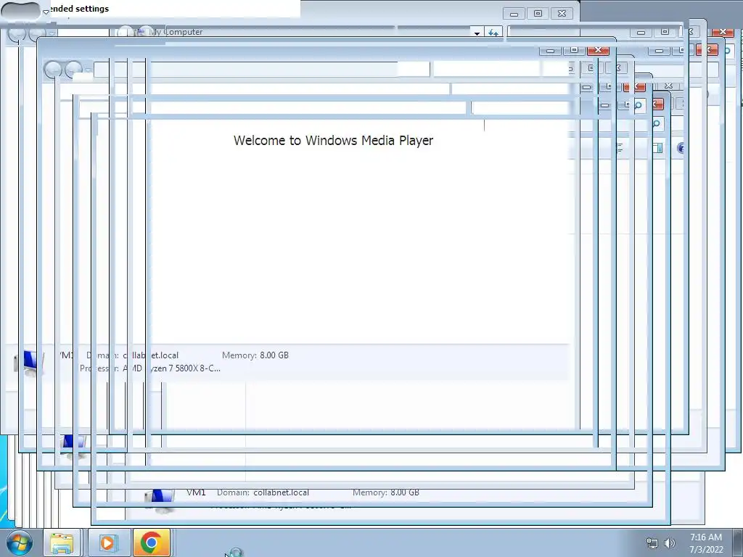Click the My Computer address bar text
743x557 pixels.
click(x=176, y=32)
